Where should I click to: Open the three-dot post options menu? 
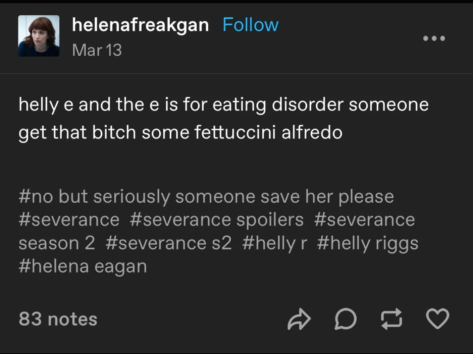(434, 38)
